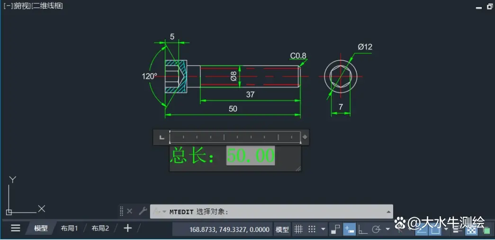Click the mtext ruler width diamond handle
Viewport: 495px width, 240px height.
[x=305, y=137]
